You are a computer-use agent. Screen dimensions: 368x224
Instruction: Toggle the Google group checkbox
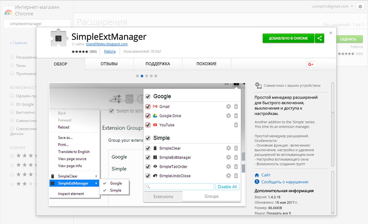pos(148,96)
